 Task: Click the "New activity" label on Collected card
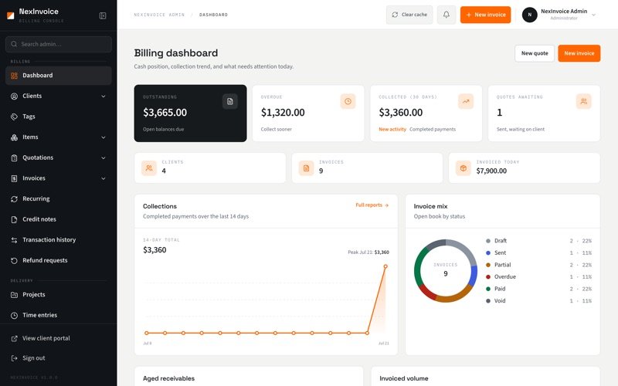click(x=392, y=129)
